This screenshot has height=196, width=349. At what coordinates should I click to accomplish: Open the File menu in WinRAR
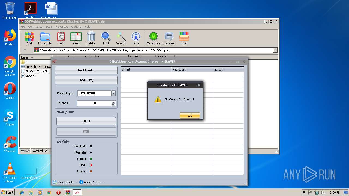point(23,27)
